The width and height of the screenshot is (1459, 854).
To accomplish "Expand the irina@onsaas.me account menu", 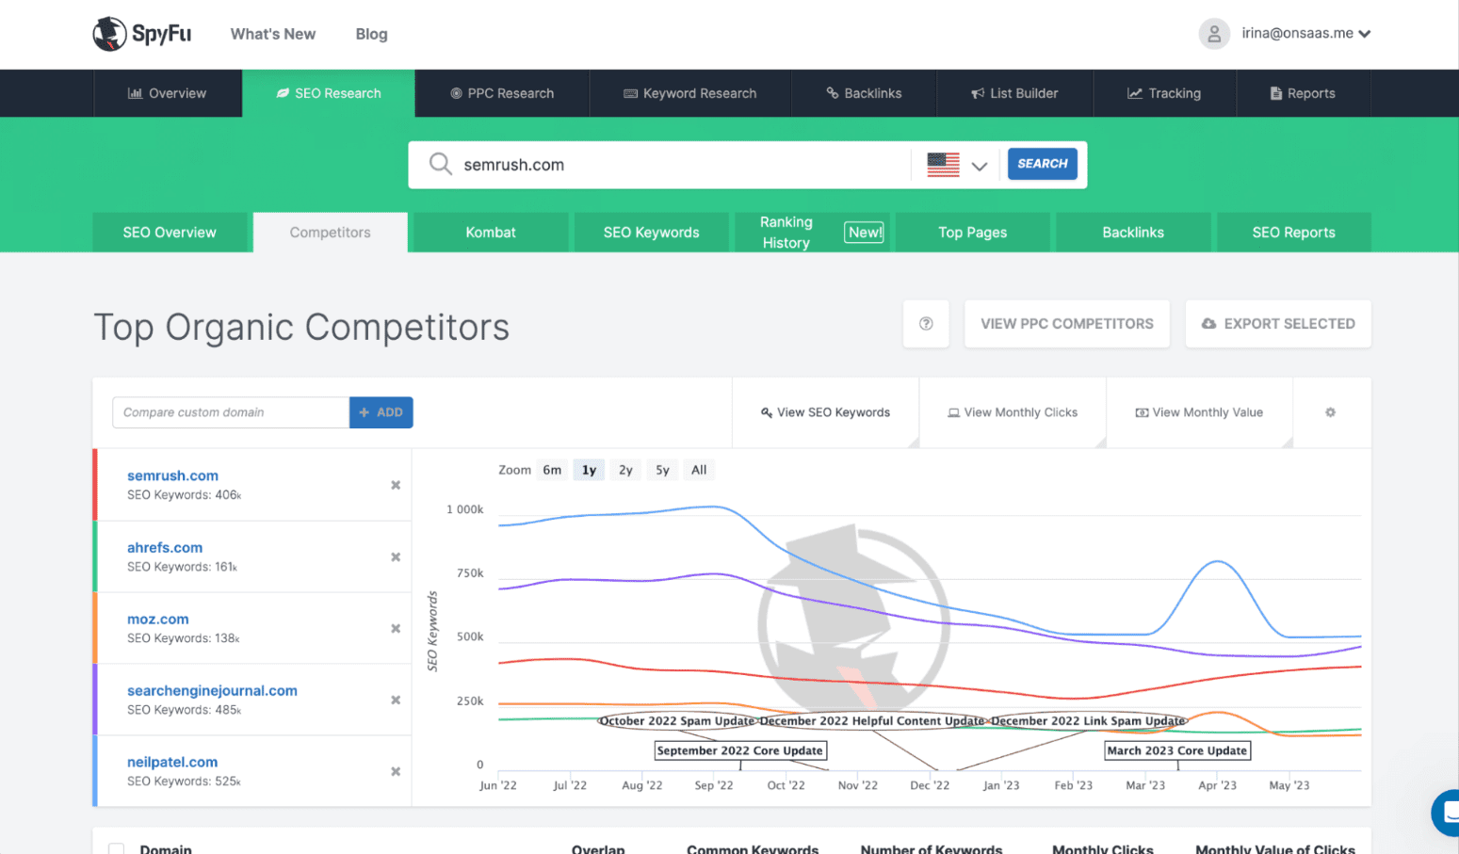I will (1305, 33).
